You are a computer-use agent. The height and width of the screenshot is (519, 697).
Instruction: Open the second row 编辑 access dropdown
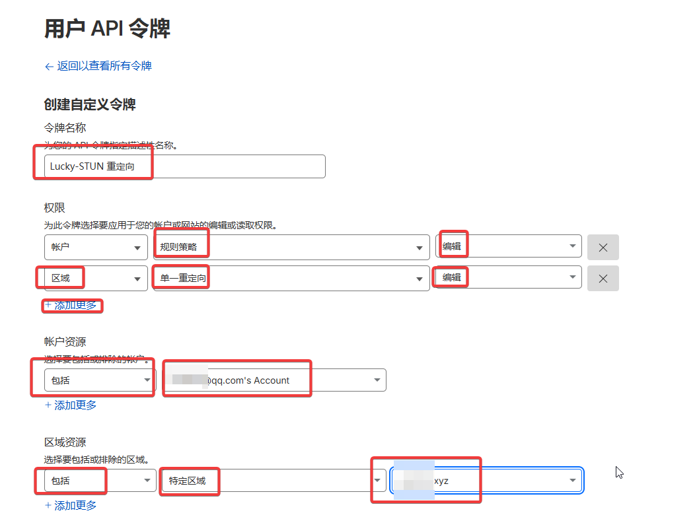coord(509,278)
